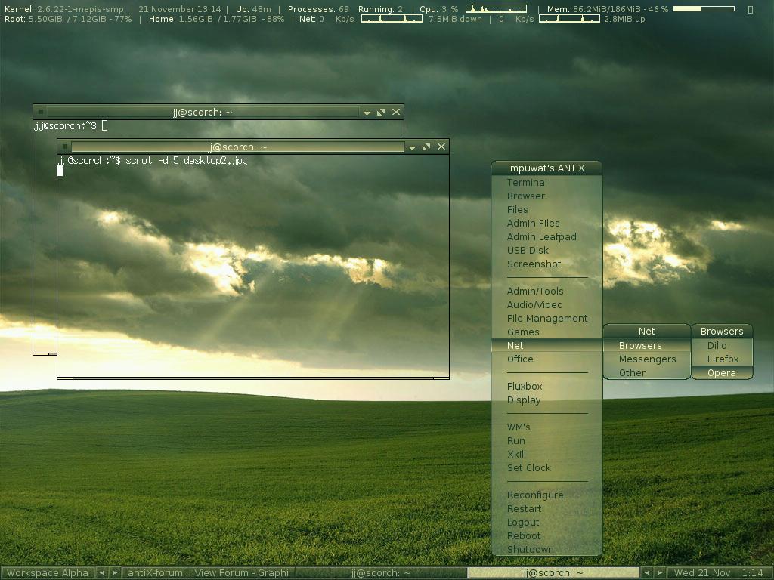Select the highlighted Net menu item
The height and width of the screenshot is (580, 774).
point(547,346)
